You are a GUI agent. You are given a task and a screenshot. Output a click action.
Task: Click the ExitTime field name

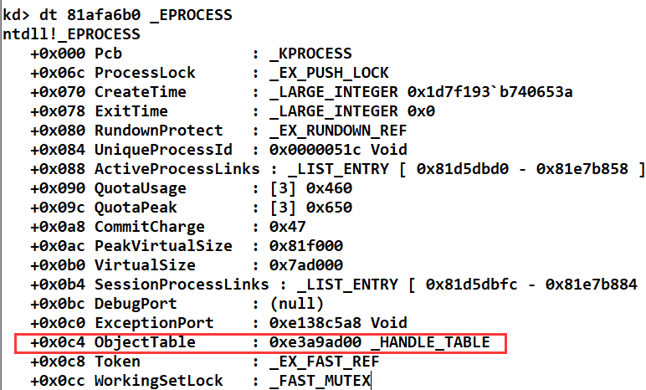(x=131, y=111)
